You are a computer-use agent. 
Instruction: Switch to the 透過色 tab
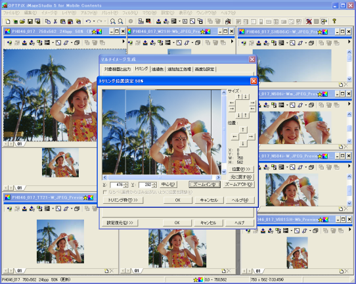(x=158, y=69)
